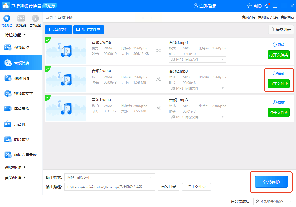Click the shuffle icon in 音频3 row

158,51
